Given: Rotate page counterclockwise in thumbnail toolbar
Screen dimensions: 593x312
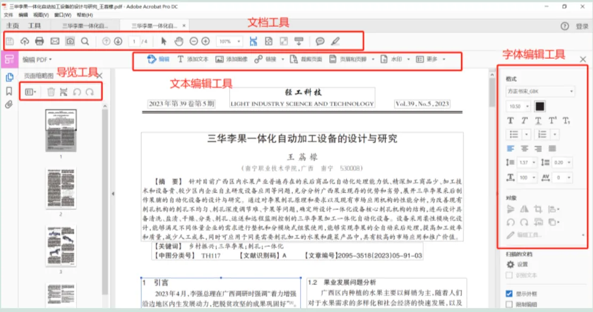Looking at the screenshot, I should tap(77, 92).
